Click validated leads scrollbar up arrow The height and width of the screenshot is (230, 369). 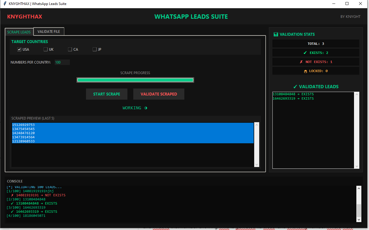[x=357, y=94]
